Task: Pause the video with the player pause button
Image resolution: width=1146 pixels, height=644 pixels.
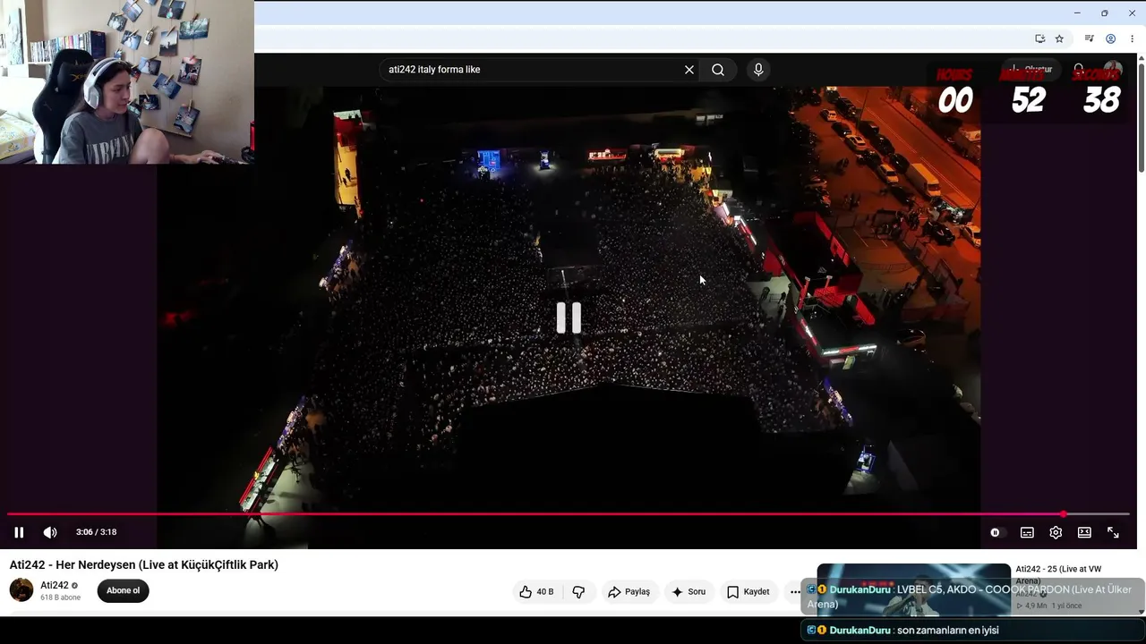Action: point(19,532)
